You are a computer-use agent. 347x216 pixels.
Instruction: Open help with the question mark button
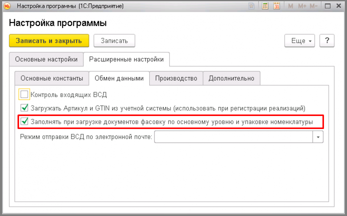pos(327,41)
